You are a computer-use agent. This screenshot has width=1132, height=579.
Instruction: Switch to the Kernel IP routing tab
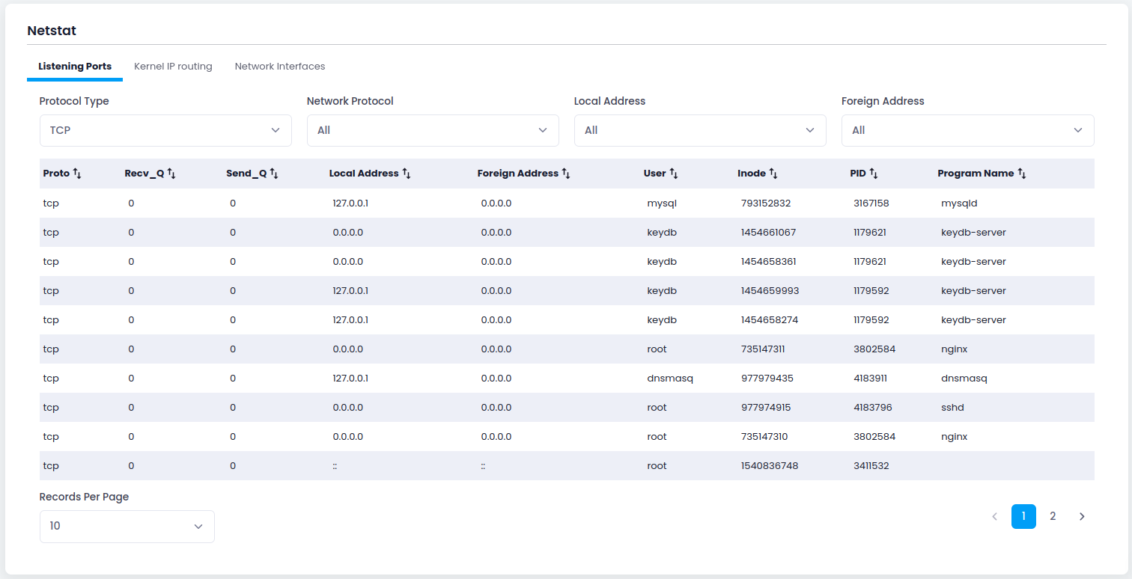[x=173, y=66]
